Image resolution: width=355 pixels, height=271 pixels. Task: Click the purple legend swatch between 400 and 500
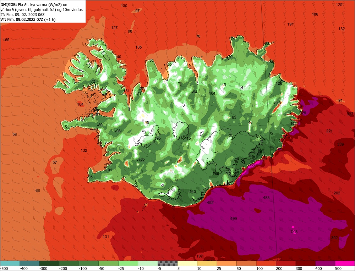(325, 263)
